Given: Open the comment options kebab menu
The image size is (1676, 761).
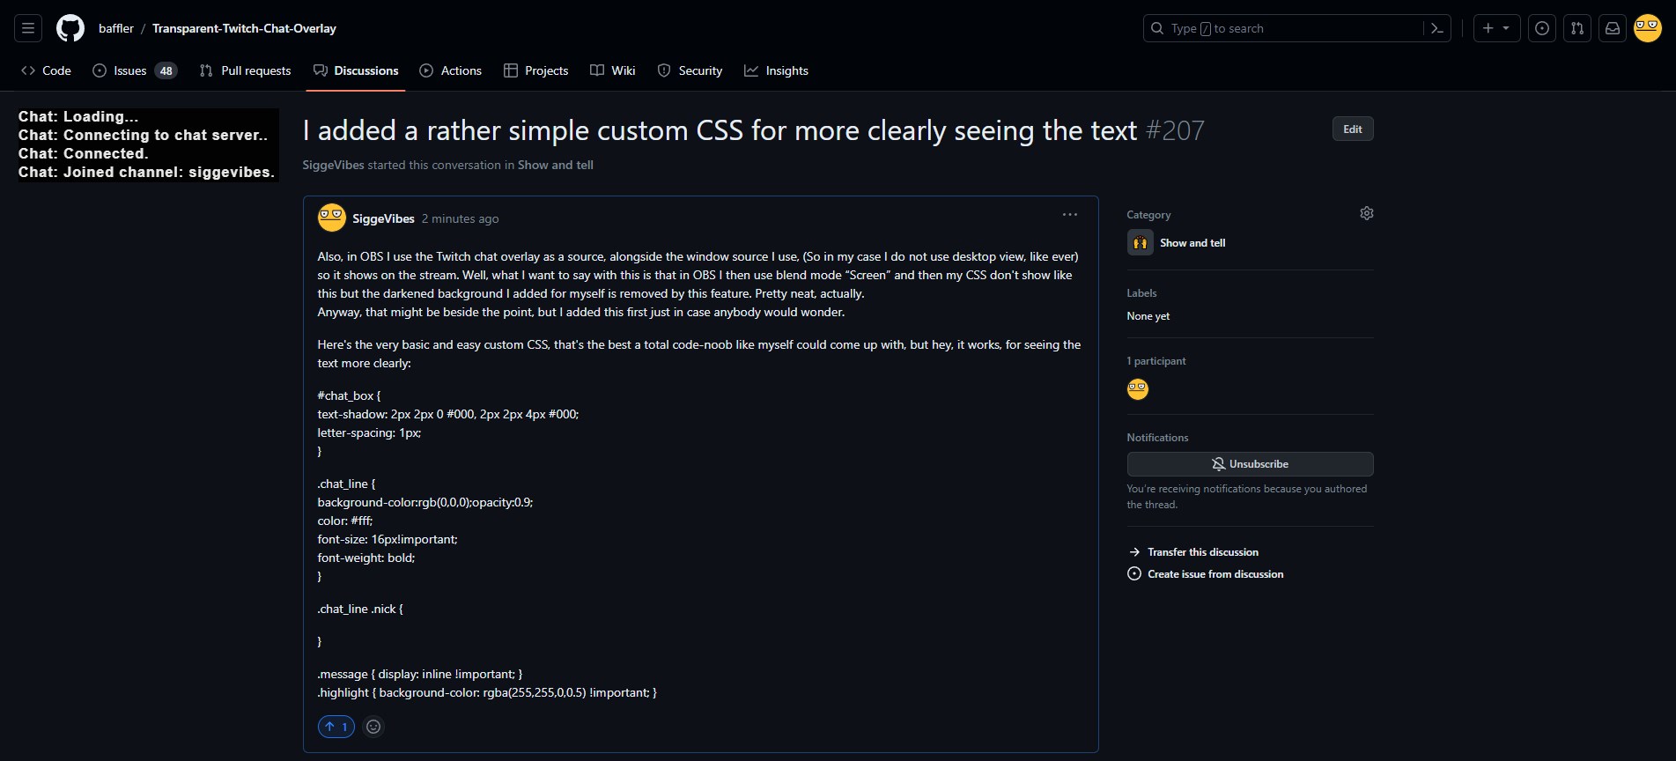Looking at the screenshot, I should [x=1069, y=214].
